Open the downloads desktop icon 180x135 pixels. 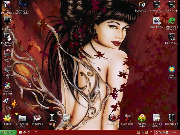(127, 118)
